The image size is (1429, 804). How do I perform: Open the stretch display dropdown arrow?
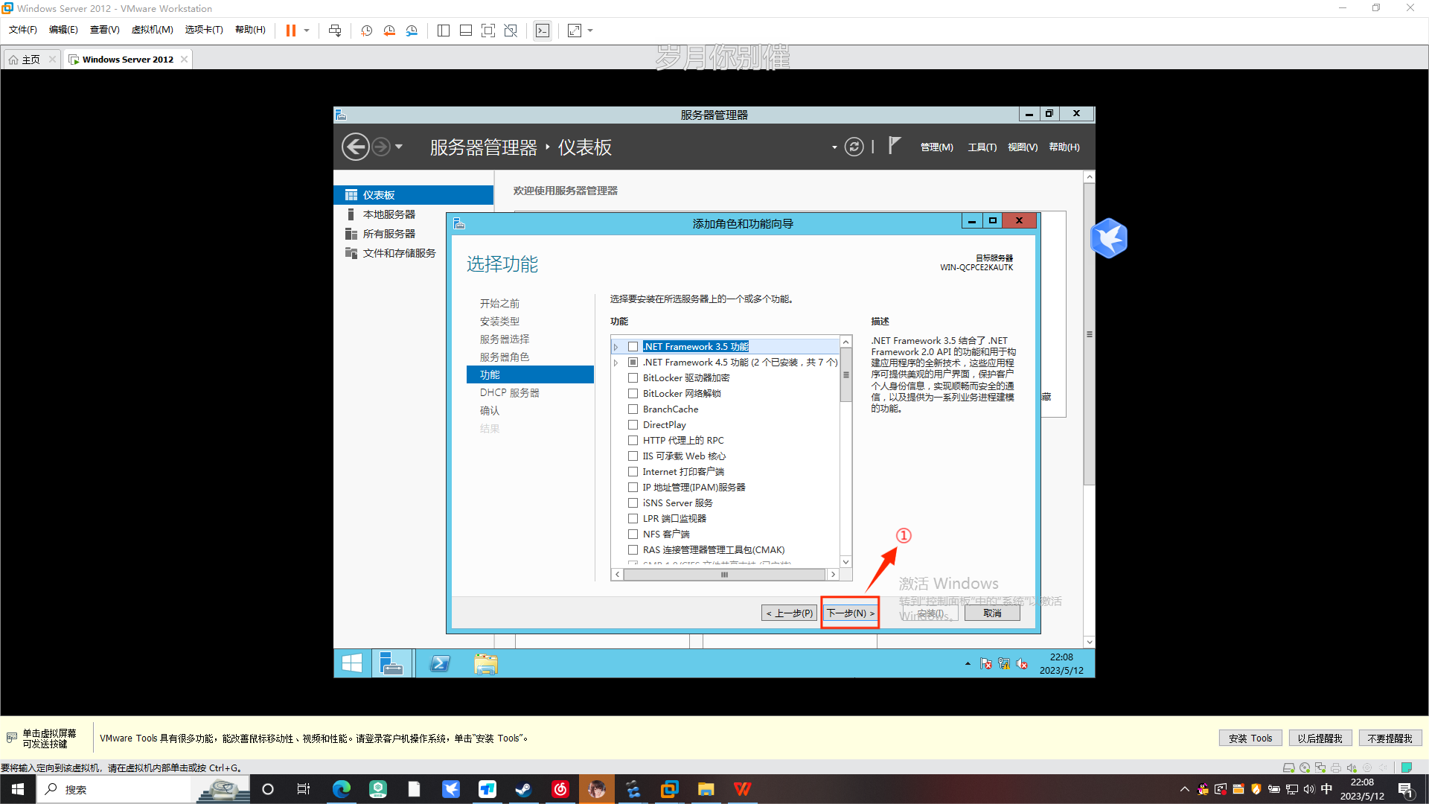click(x=590, y=31)
